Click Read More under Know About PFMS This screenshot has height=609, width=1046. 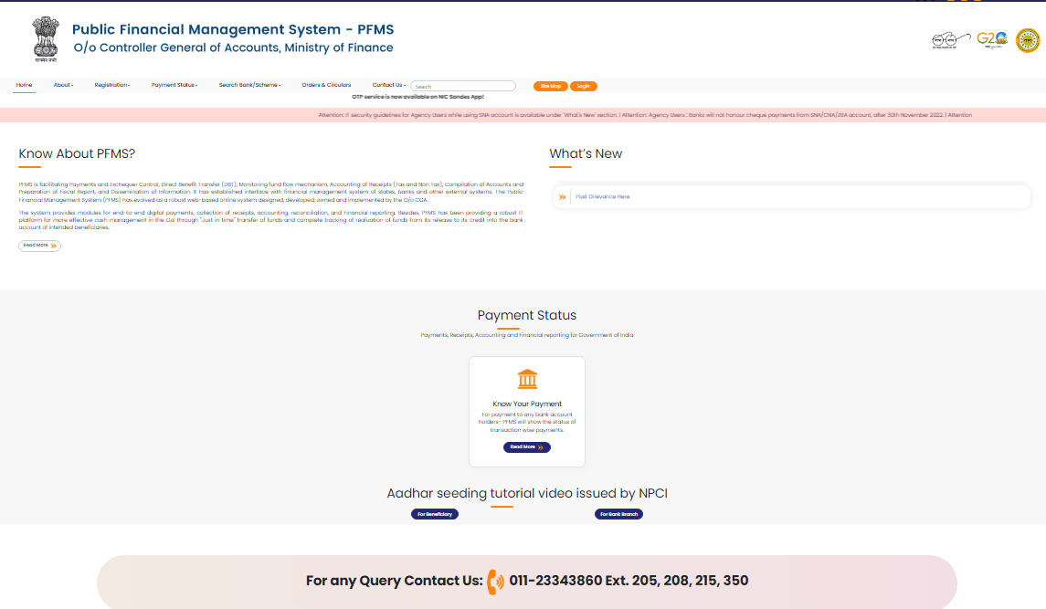coord(39,246)
